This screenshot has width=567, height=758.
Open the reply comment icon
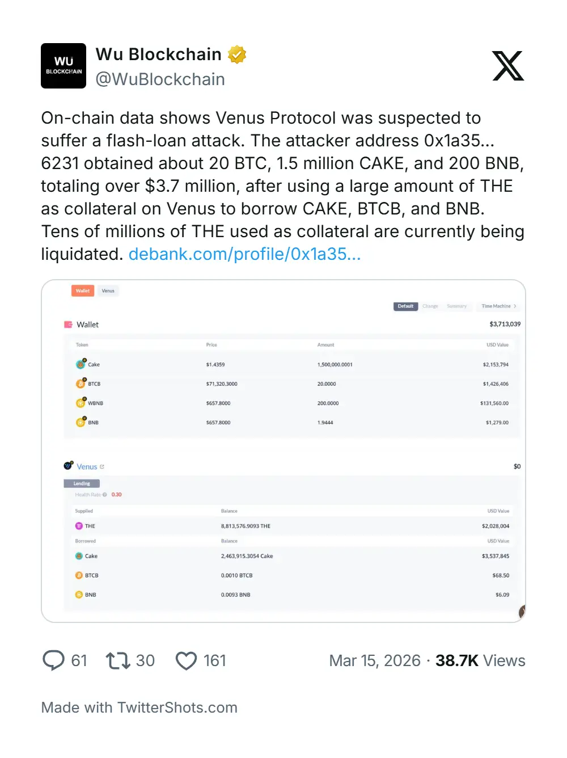click(x=54, y=660)
